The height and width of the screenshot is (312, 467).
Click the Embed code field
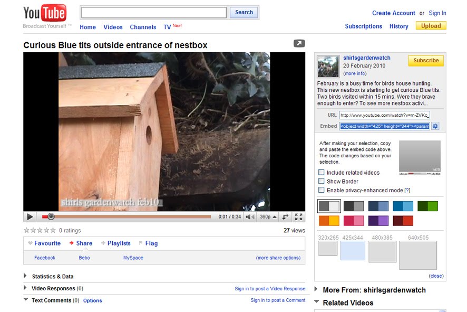pyautogui.click(x=384, y=126)
